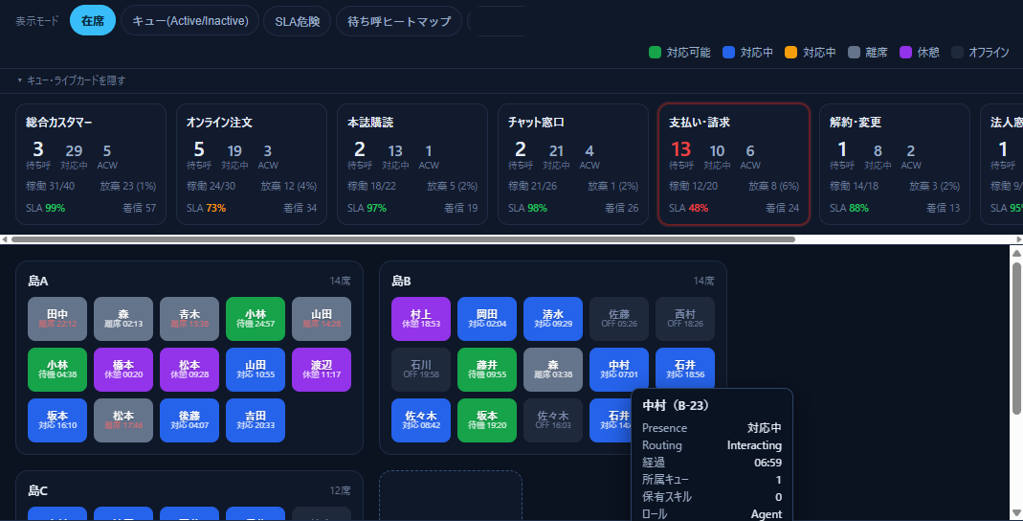Select agent 山田 対応 10:55 tile

pos(256,370)
